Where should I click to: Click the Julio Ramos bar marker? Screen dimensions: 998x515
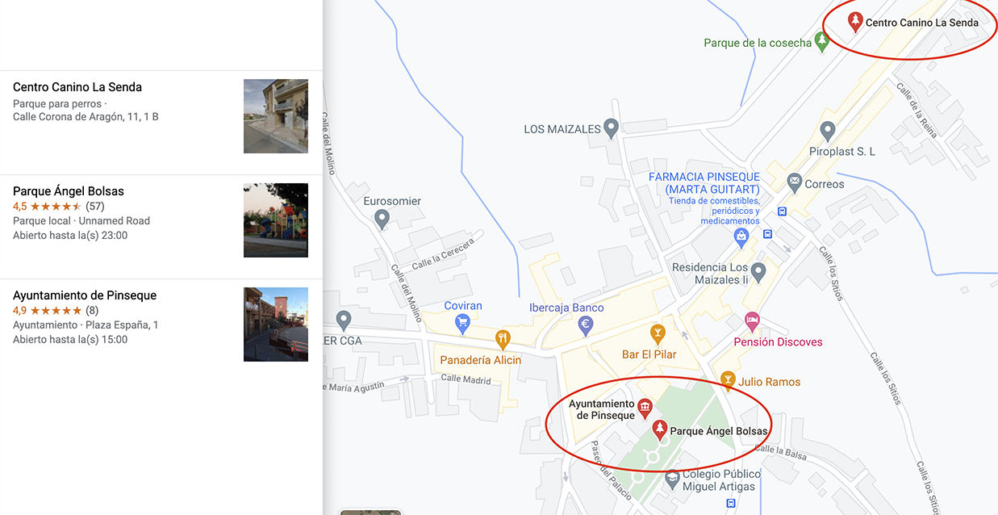(x=728, y=381)
